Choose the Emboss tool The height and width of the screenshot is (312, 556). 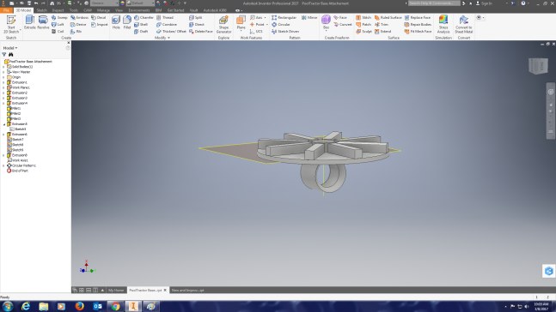79,17
